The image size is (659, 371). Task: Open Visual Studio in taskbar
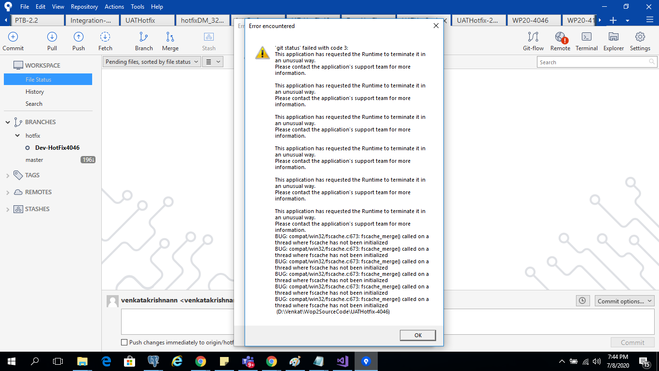click(x=343, y=361)
